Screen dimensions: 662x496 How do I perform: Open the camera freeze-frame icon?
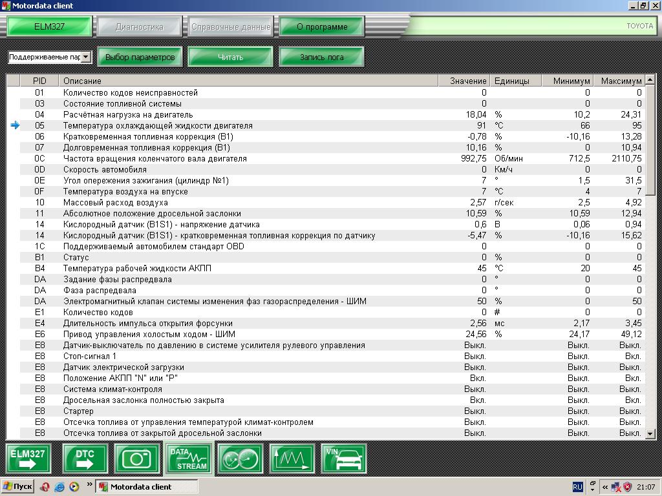point(137,459)
